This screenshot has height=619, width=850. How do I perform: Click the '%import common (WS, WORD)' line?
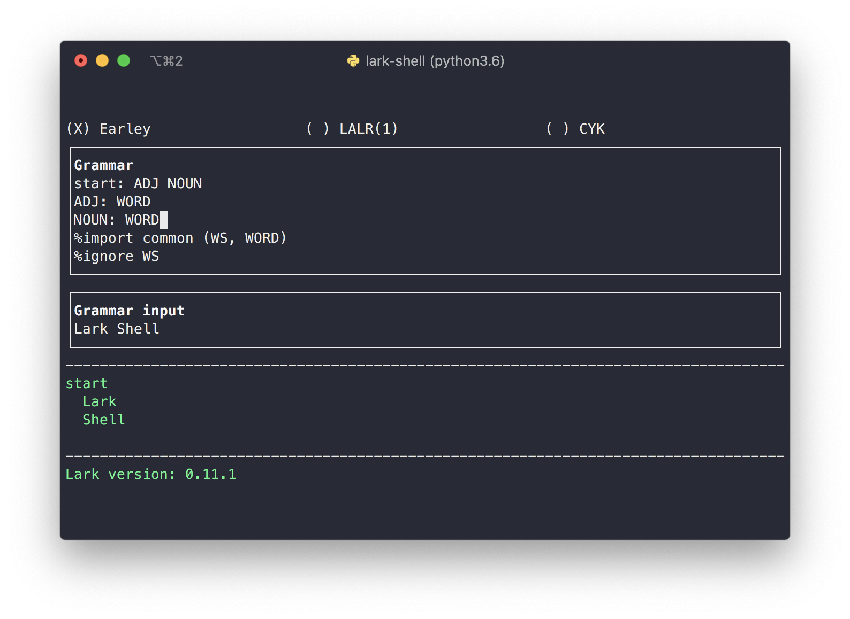coord(180,238)
